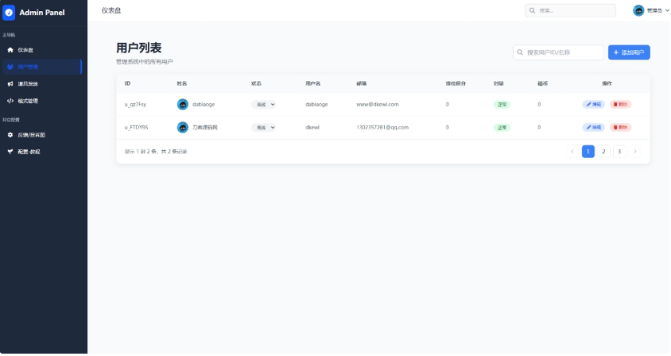Click the global search box in top bar
Viewport: 671px width, 356px height.
(574, 10)
